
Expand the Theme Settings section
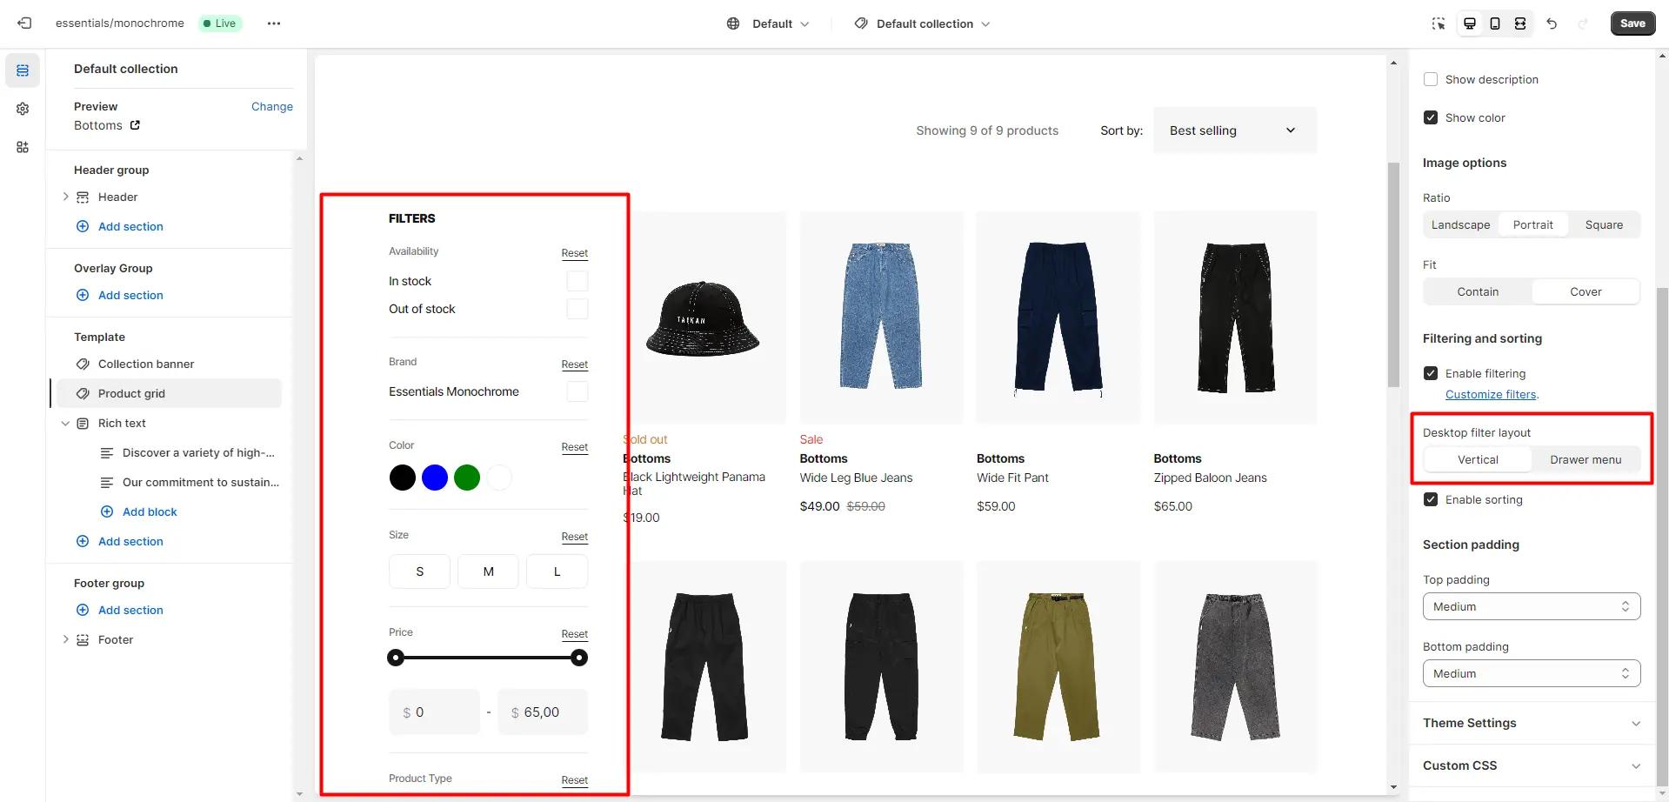coord(1531,723)
